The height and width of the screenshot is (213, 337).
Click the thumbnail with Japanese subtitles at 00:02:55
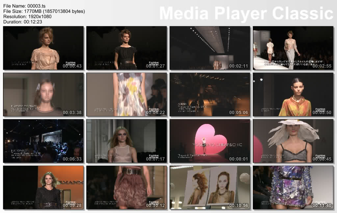tap(293, 48)
